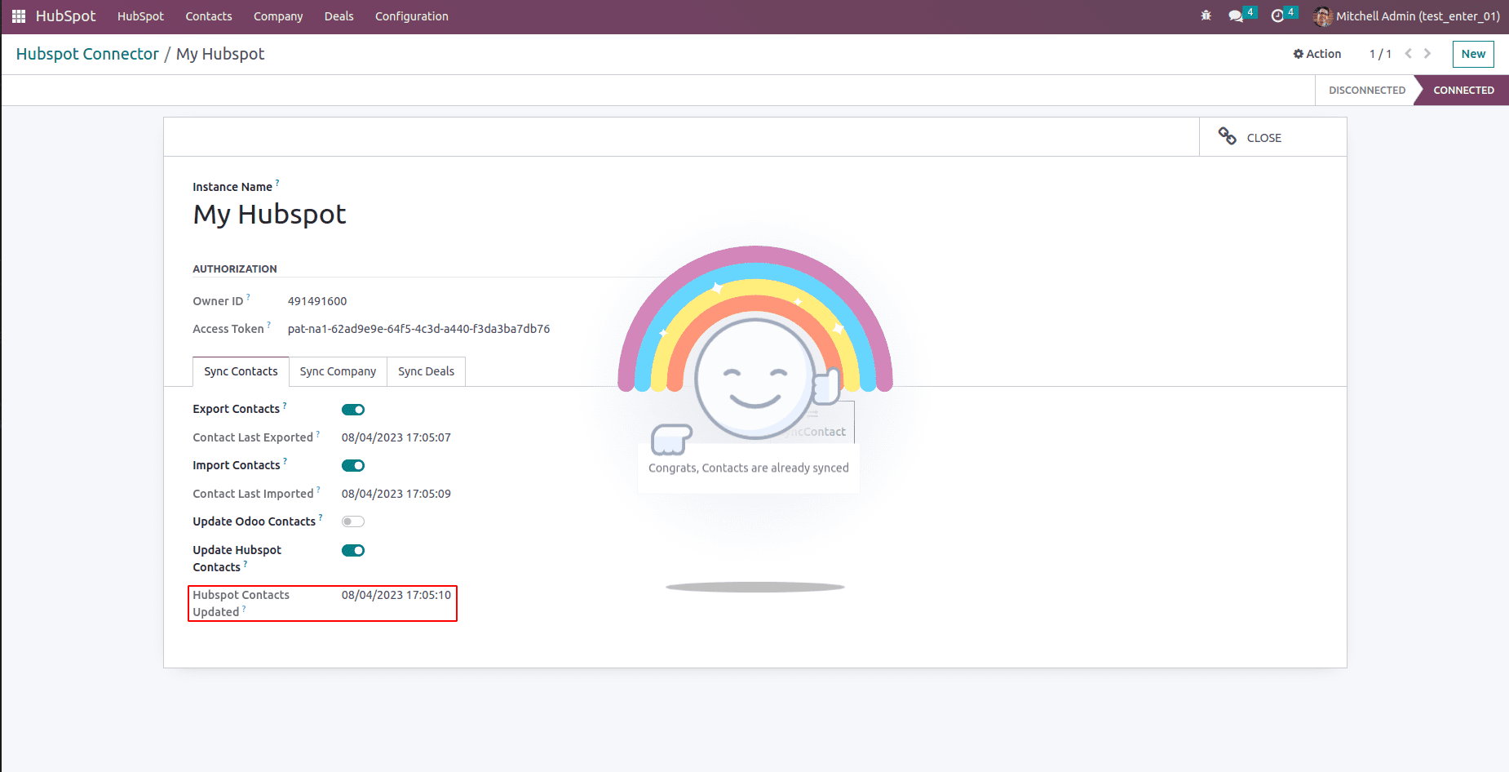Show help tooltip for Owner ID
The width and height of the screenshot is (1509, 772).
(249, 297)
